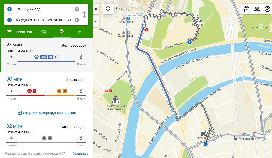
Task: Collapse the side panel with chevron
Action: click(x=96, y=22)
